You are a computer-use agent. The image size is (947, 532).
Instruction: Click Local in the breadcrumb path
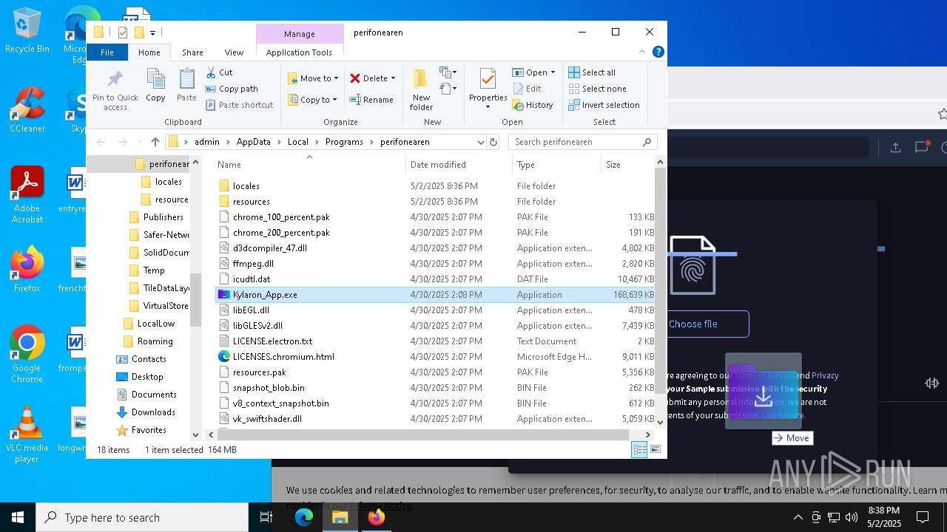pyautogui.click(x=298, y=142)
